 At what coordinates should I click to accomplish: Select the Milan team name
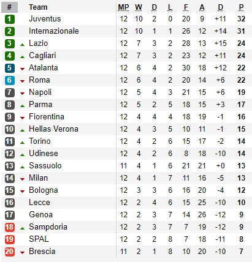pyautogui.click(x=39, y=178)
